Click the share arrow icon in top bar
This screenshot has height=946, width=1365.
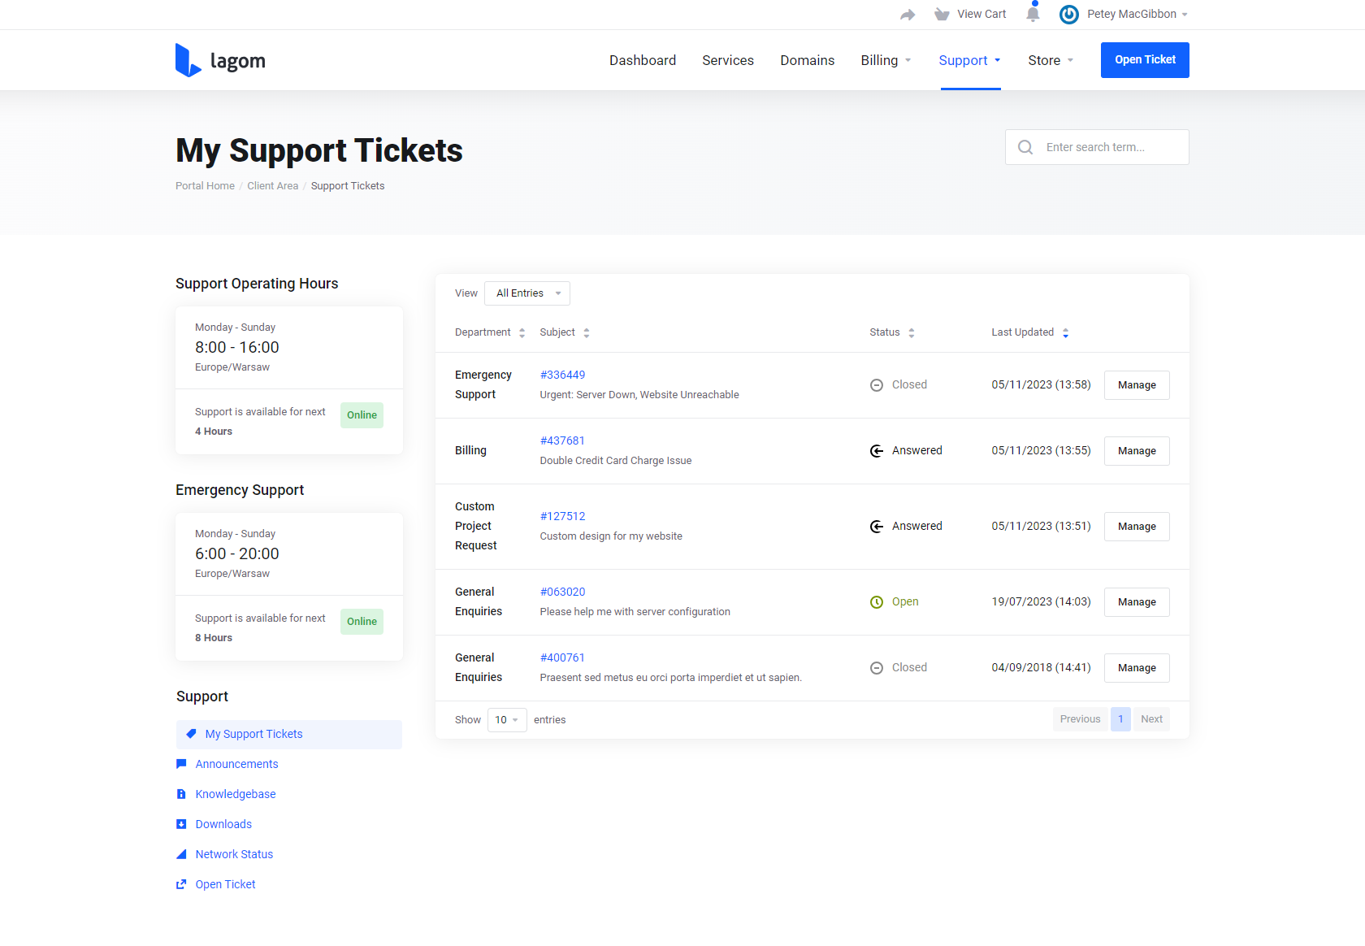(x=908, y=15)
